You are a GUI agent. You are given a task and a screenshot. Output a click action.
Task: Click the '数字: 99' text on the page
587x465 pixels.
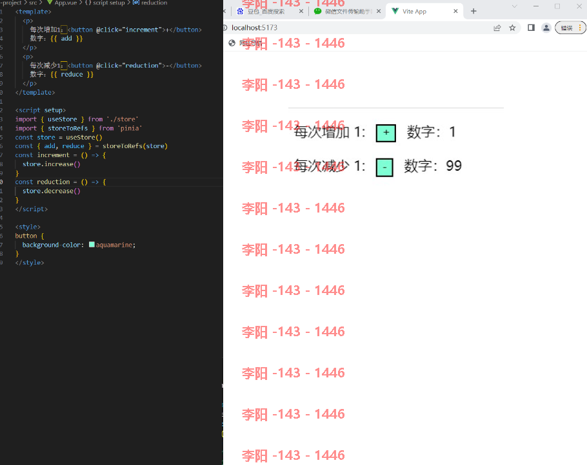pos(432,166)
